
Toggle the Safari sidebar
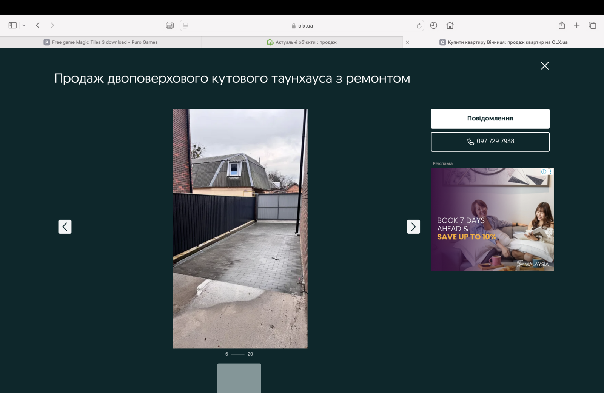(x=12, y=25)
